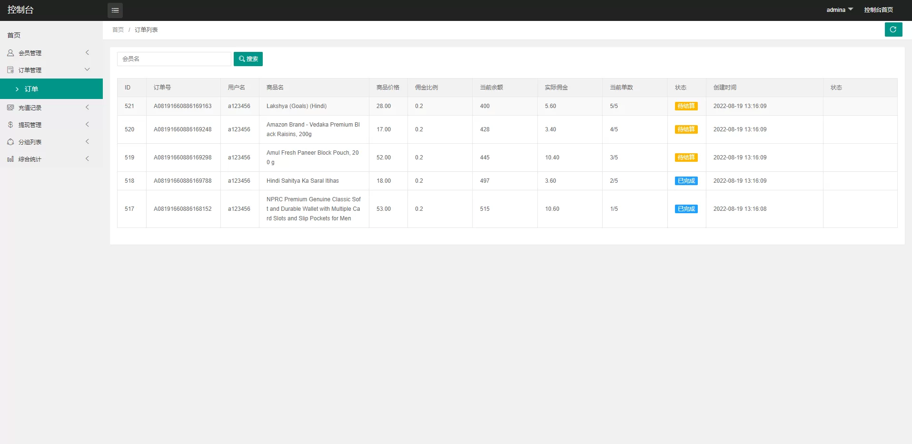Go to 控制台首页 link
The image size is (912, 444).
tap(878, 10)
